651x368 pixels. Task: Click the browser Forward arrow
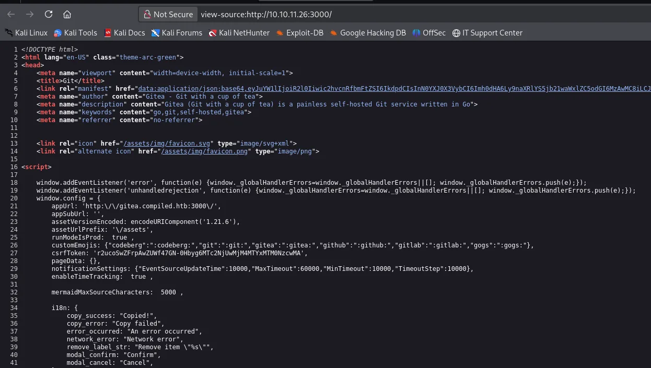tap(30, 14)
